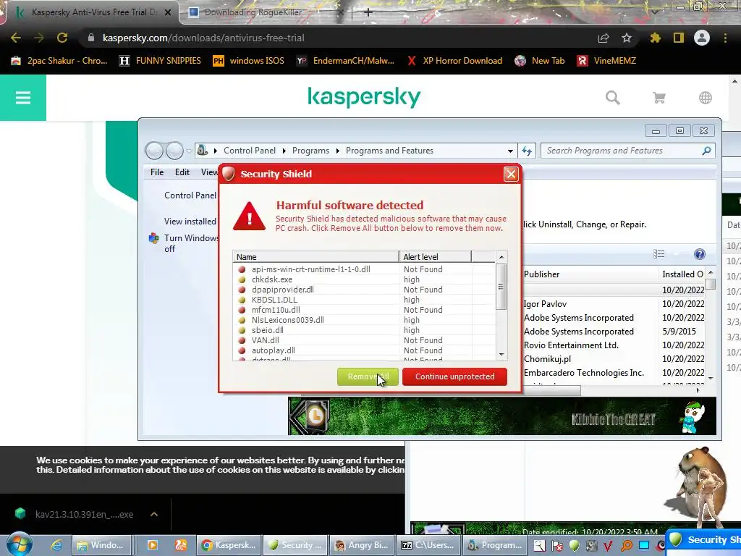Click the Security Shield tray balloon
The width and height of the screenshot is (741, 556).
[704, 540]
